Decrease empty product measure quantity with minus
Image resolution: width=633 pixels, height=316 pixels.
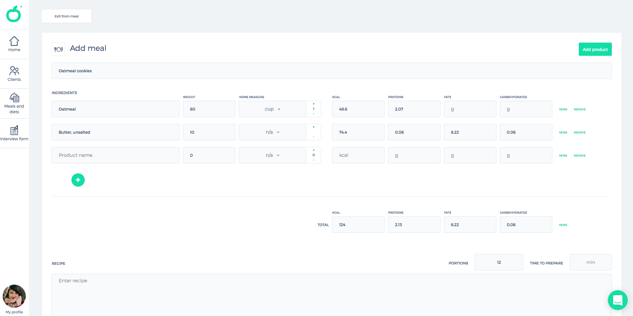[x=314, y=160]
